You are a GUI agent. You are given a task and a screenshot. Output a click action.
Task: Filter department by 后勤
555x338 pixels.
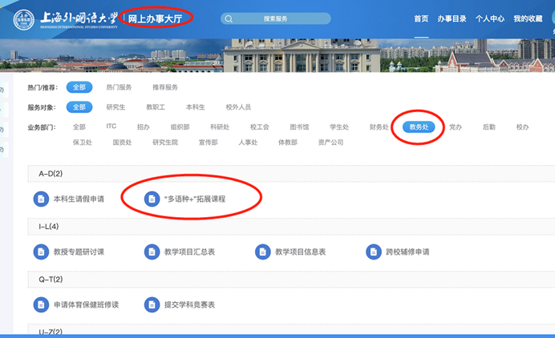[488, 127]
